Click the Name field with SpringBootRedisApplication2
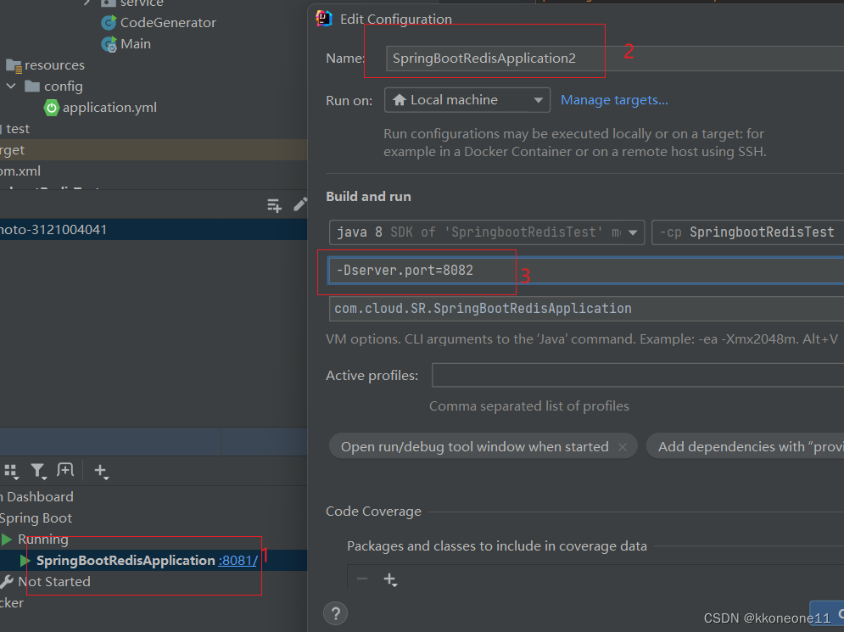 click(615, 59)
